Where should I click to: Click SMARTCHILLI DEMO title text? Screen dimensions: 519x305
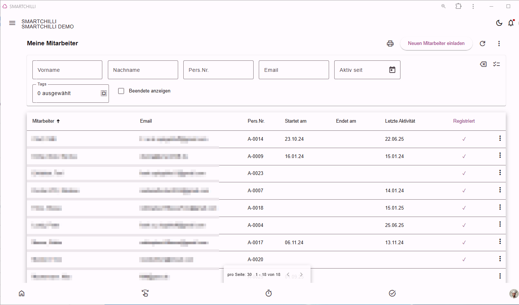(47, 27)
